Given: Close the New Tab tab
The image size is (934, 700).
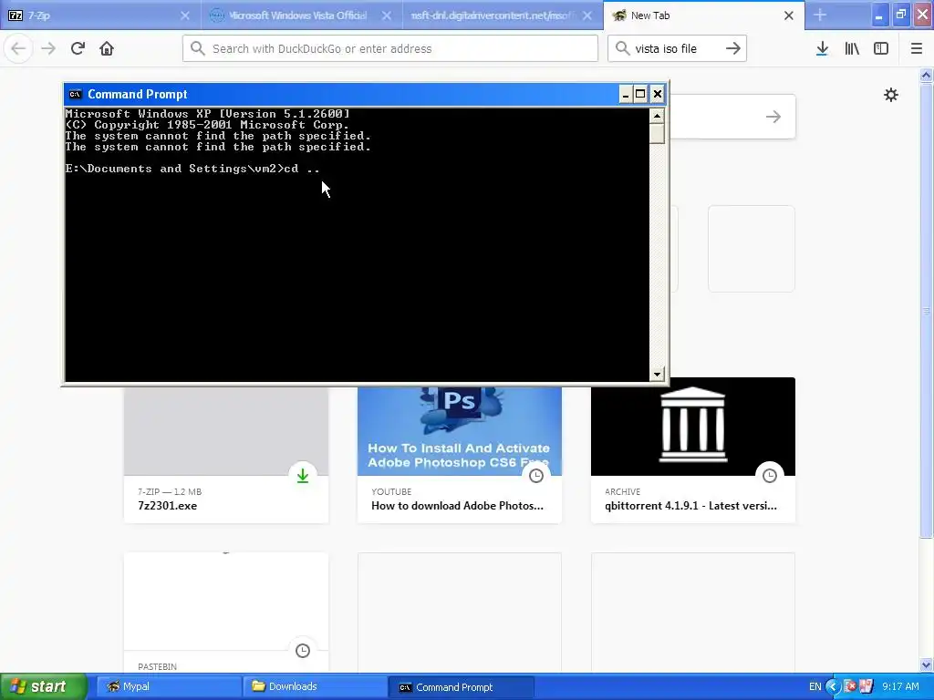Looking at the screenshot, I should tap(789, 15).
